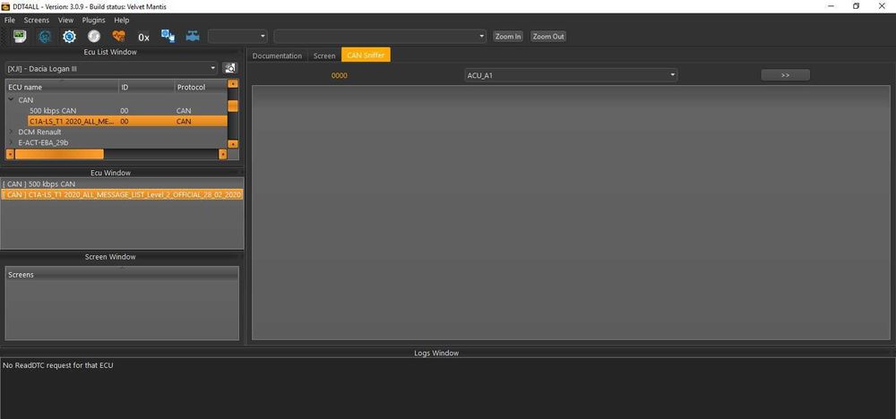This screenshot has height=419, width=896.
Task: Collapse the CAN tree node
Action: [x=11, y=99]
